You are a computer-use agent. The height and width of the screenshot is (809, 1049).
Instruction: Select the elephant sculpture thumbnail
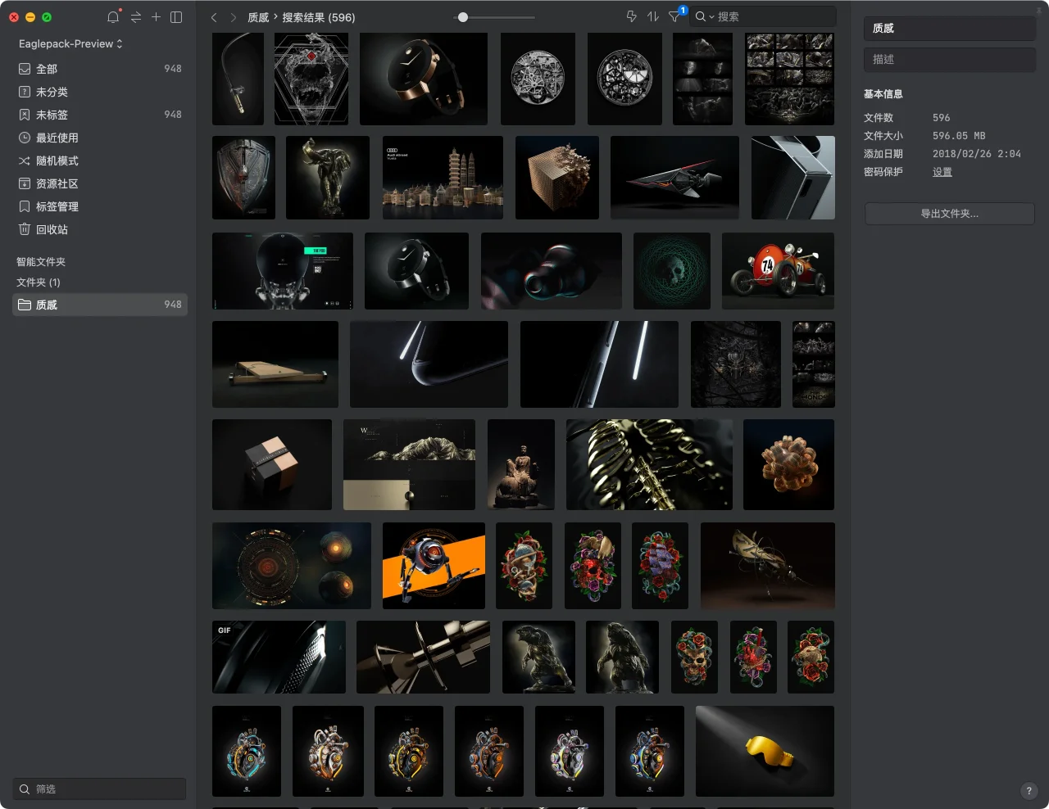(328, 178)
